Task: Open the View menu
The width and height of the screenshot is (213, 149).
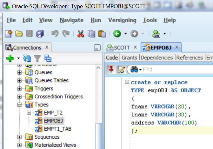Action: click(46, 20)
